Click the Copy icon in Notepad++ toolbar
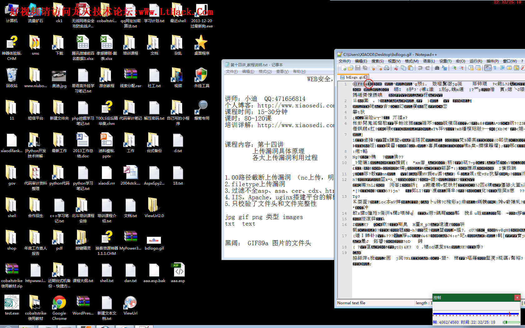 click(x=403, y=68)
